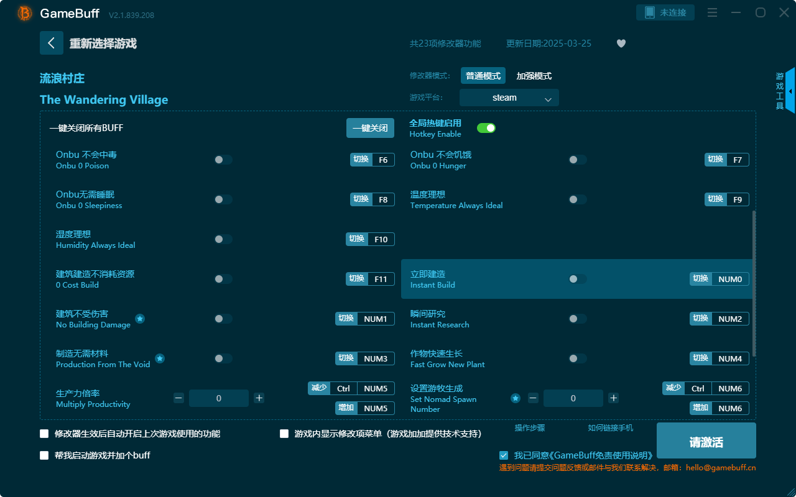Click NUM4 hotkey for Fast Grow New Plant
796x497 pixels.
point(720,358)
